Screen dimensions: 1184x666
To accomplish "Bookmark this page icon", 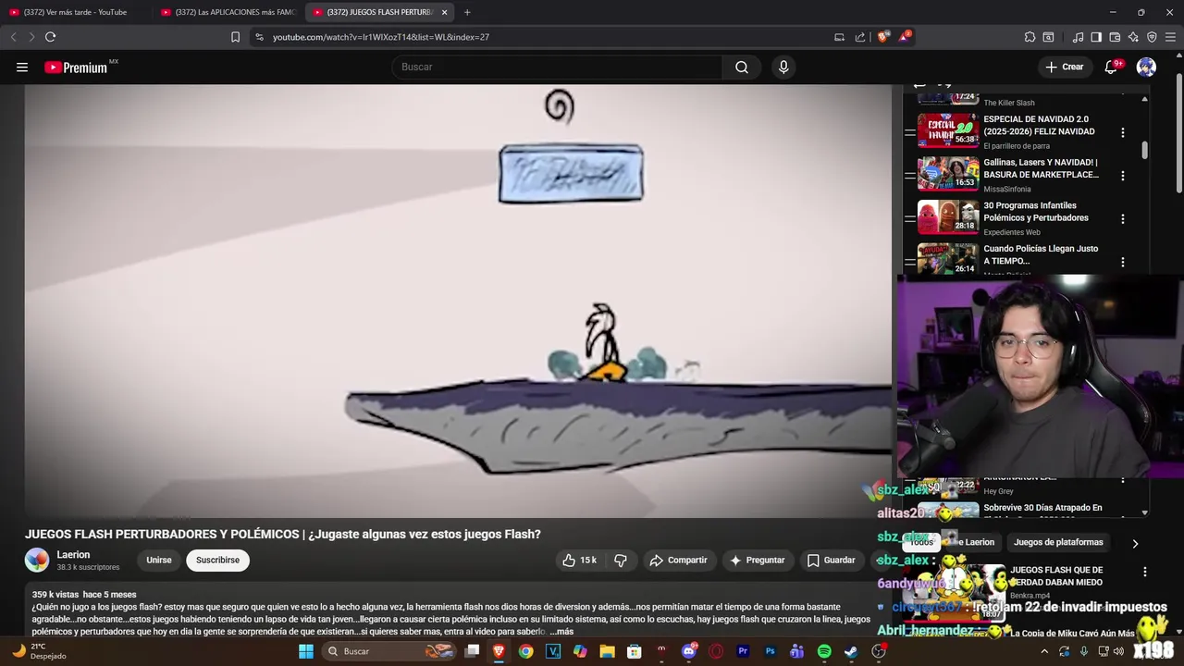I will [235, 37].
